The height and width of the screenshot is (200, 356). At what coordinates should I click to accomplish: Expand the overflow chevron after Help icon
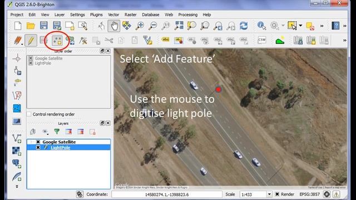345,26
